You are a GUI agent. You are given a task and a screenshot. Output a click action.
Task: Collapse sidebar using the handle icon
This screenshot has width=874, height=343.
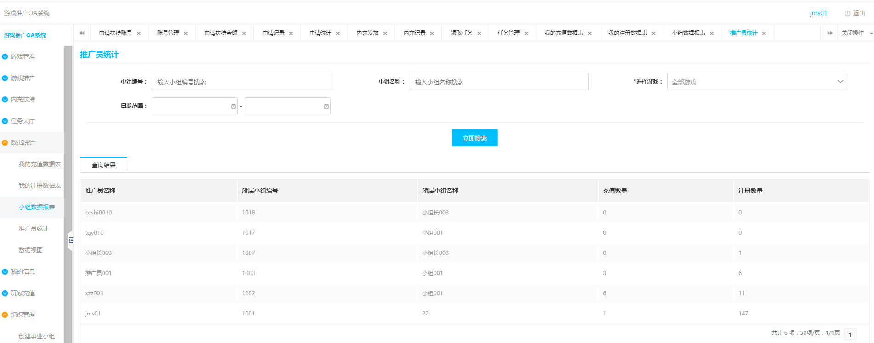point(70,240)
